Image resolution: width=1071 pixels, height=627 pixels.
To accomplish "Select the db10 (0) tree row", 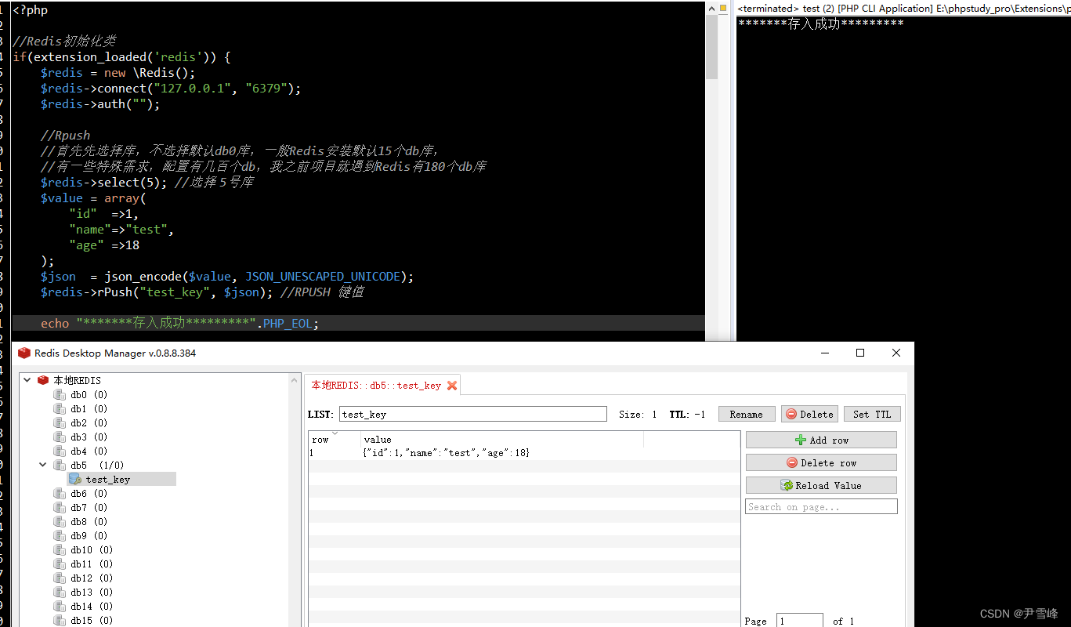I will pos(91,549).
